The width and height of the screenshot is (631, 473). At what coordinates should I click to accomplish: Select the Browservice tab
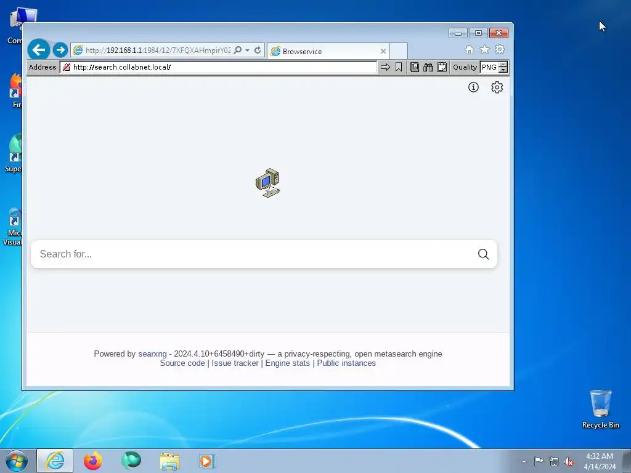(x=328, y=52)
